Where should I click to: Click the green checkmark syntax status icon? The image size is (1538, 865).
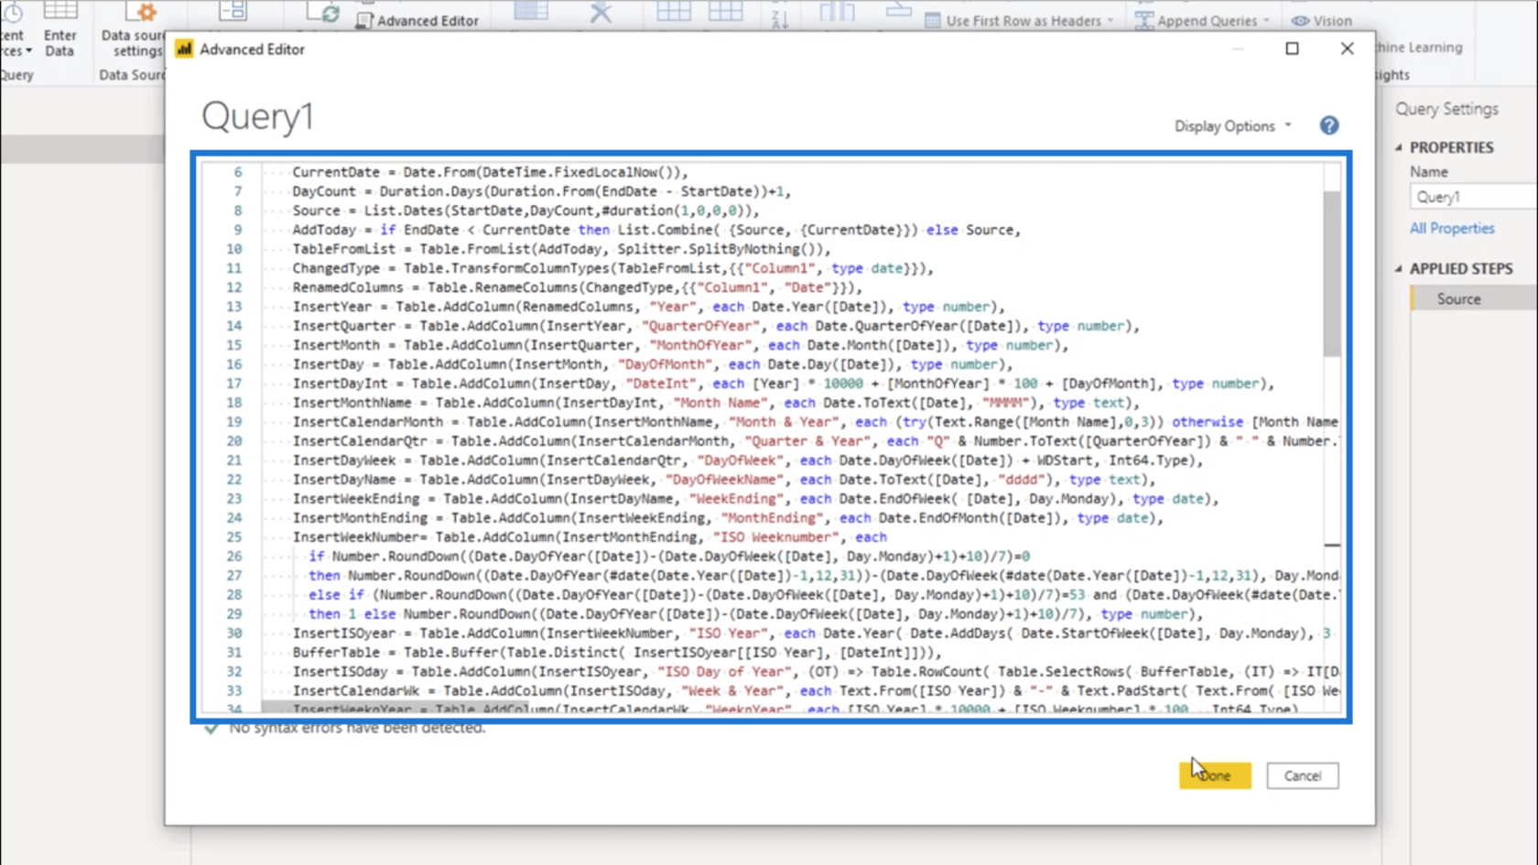click(x=211, y=729)
